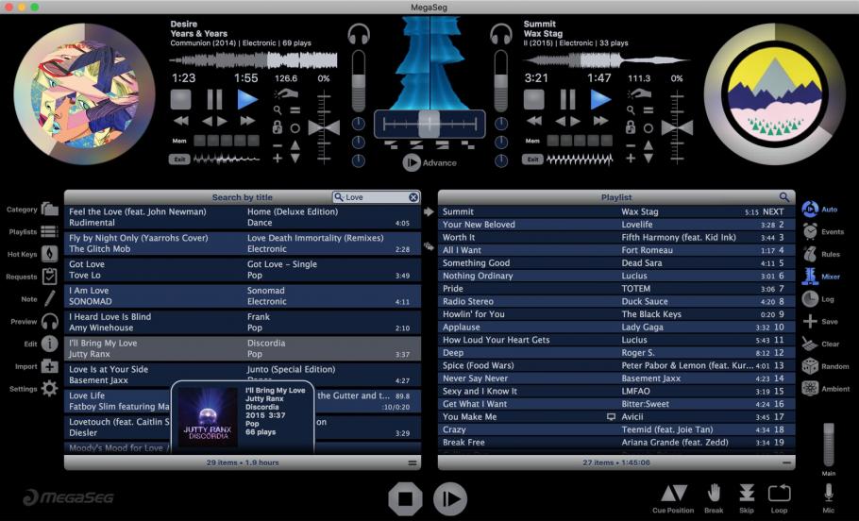Viewport: 859px width, 521px height.
Task: Open the Edit info icon
Action: (49, 344)
